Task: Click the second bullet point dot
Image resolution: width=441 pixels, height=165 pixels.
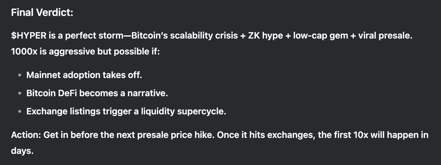Action: click(20, 94)
